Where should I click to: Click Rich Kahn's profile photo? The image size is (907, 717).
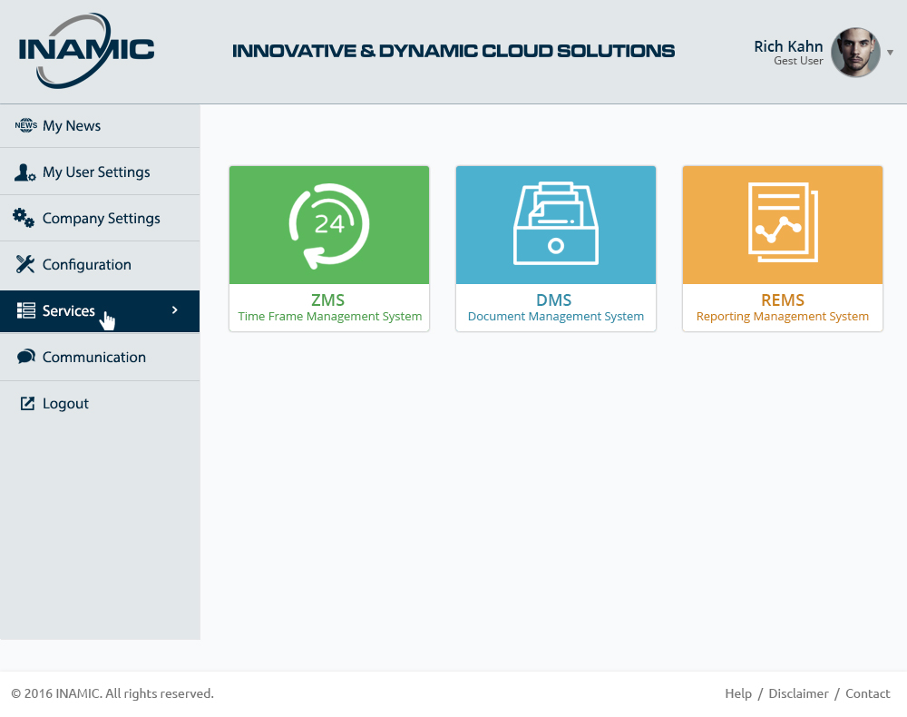pyautogui.click(x=855, y=52)
